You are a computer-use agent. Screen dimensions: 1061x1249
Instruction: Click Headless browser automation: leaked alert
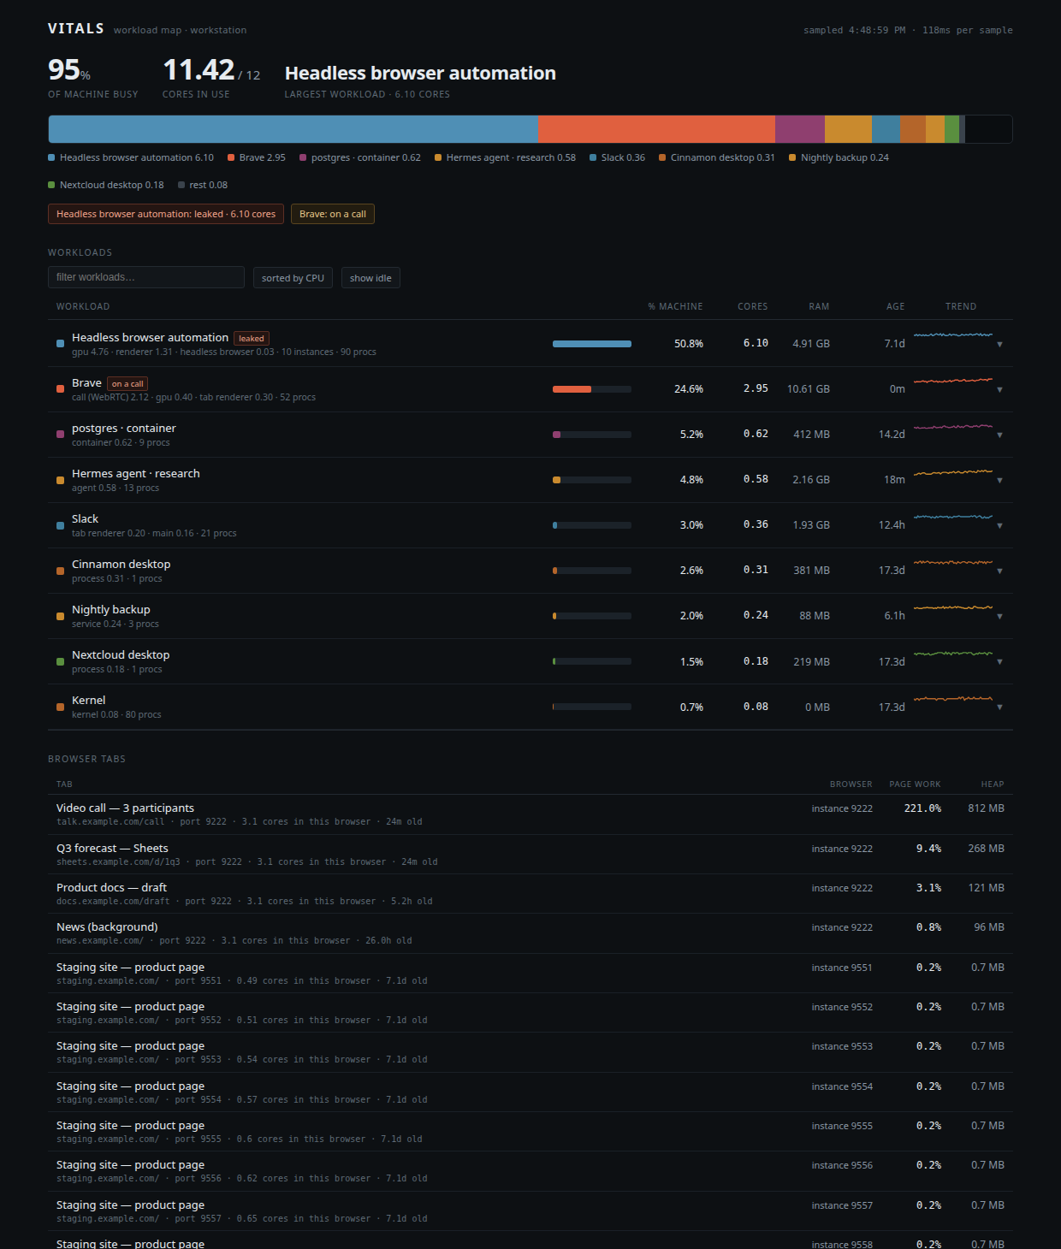(x=166, y=214)
